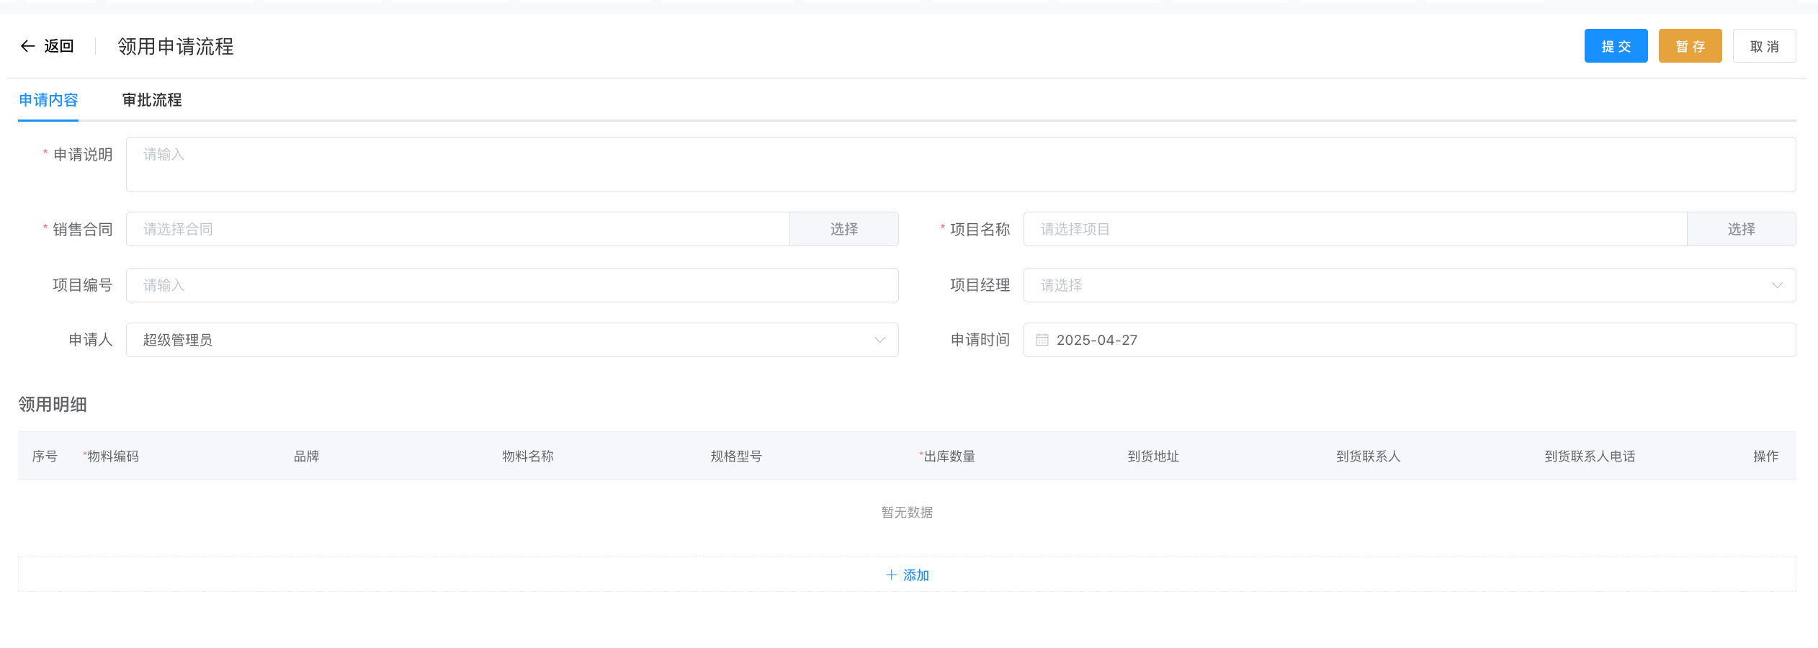Click the back arrow icon
The image size is (1818, 648).
[x=27, y=46]
